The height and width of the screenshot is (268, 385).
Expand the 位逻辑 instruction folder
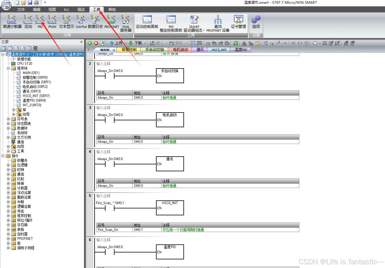[x=8, y=165]
